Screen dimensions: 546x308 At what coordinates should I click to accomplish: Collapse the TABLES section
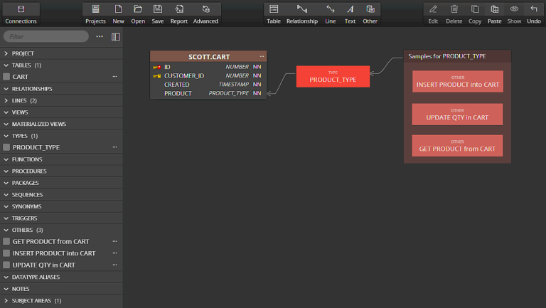pos(6,65)
